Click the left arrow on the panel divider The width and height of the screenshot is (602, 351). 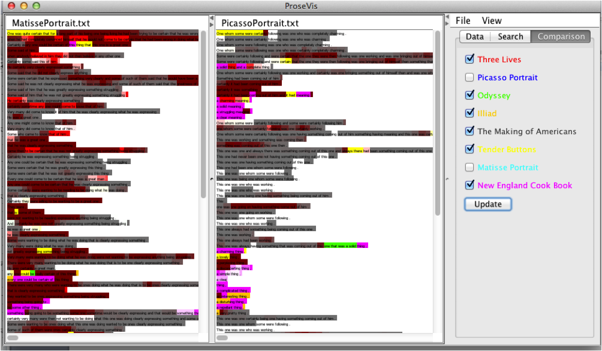coord(212,17)
